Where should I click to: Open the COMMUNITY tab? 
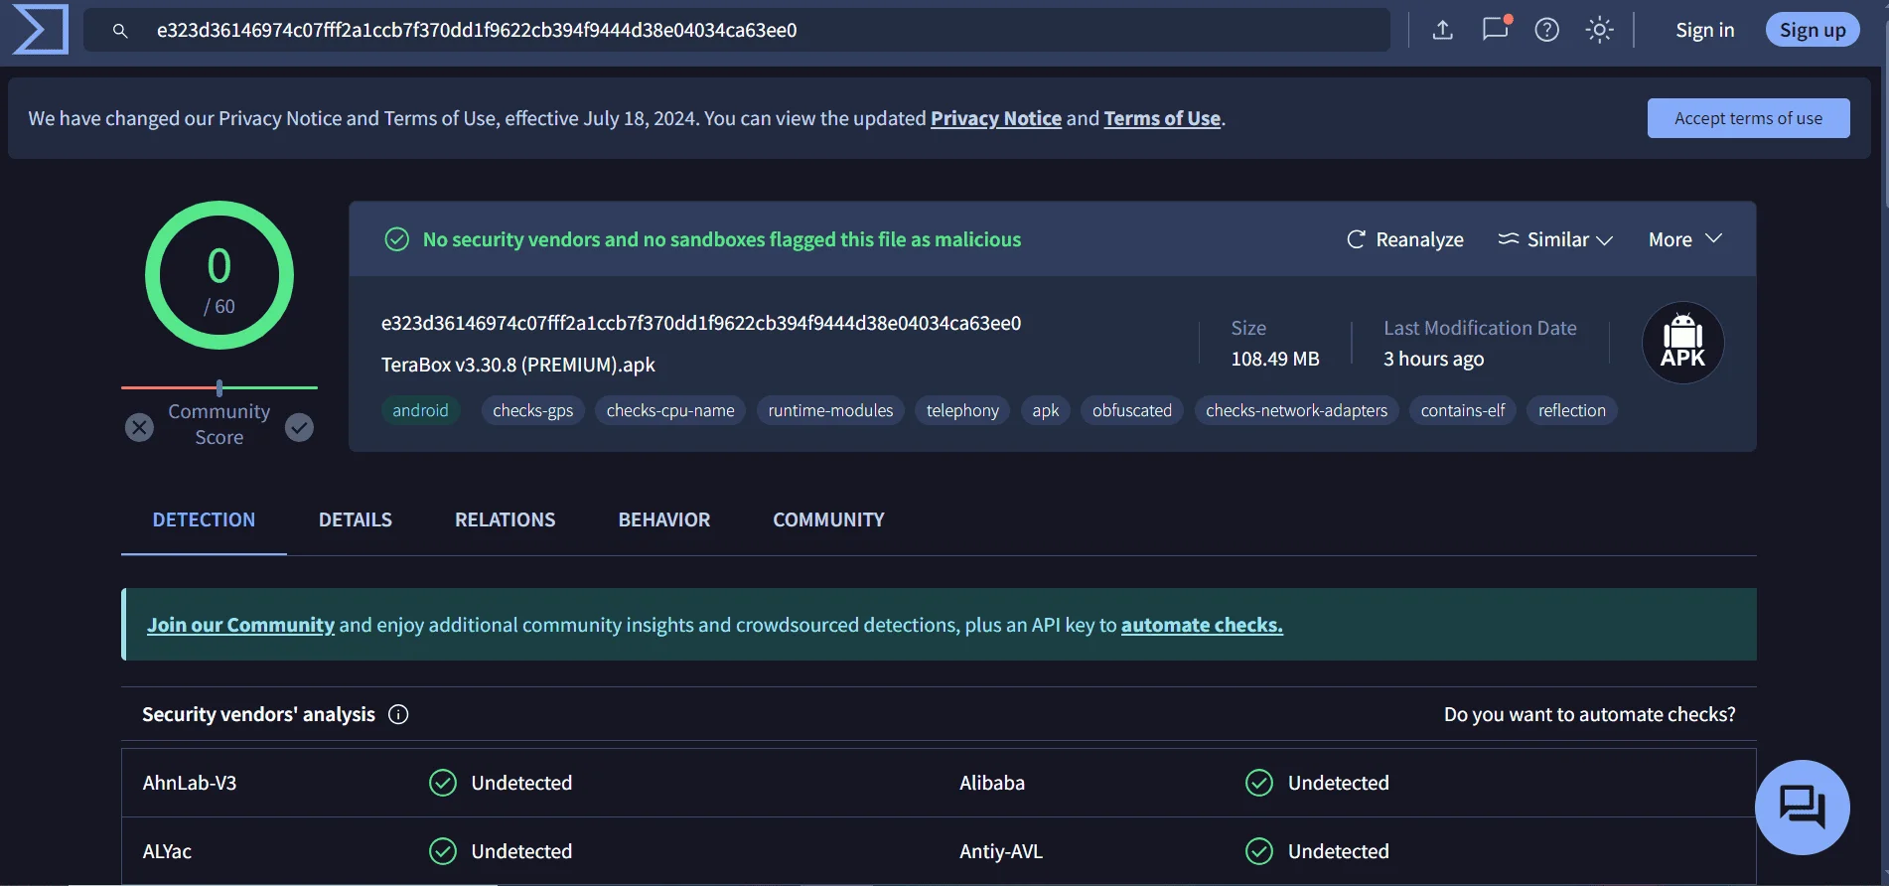coord(828,519)
